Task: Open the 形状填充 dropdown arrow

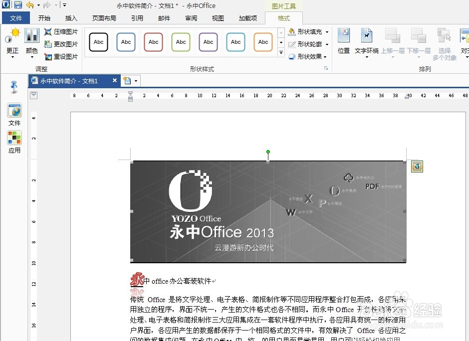Action: coord(327,32)
